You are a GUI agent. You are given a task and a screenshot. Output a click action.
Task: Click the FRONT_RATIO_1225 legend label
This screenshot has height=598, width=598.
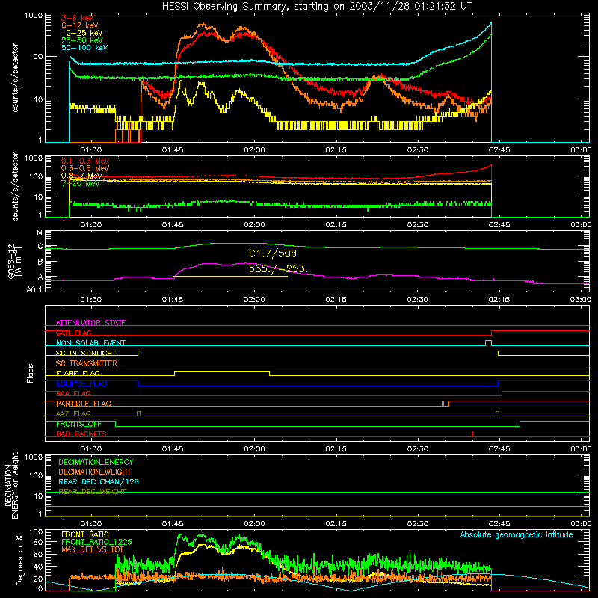(x=96, y=542)
